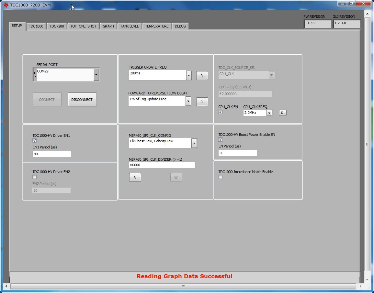
Task: Open the TDC_CLK_SOURCE_SEL dropdown
Action: pos(271,75)
